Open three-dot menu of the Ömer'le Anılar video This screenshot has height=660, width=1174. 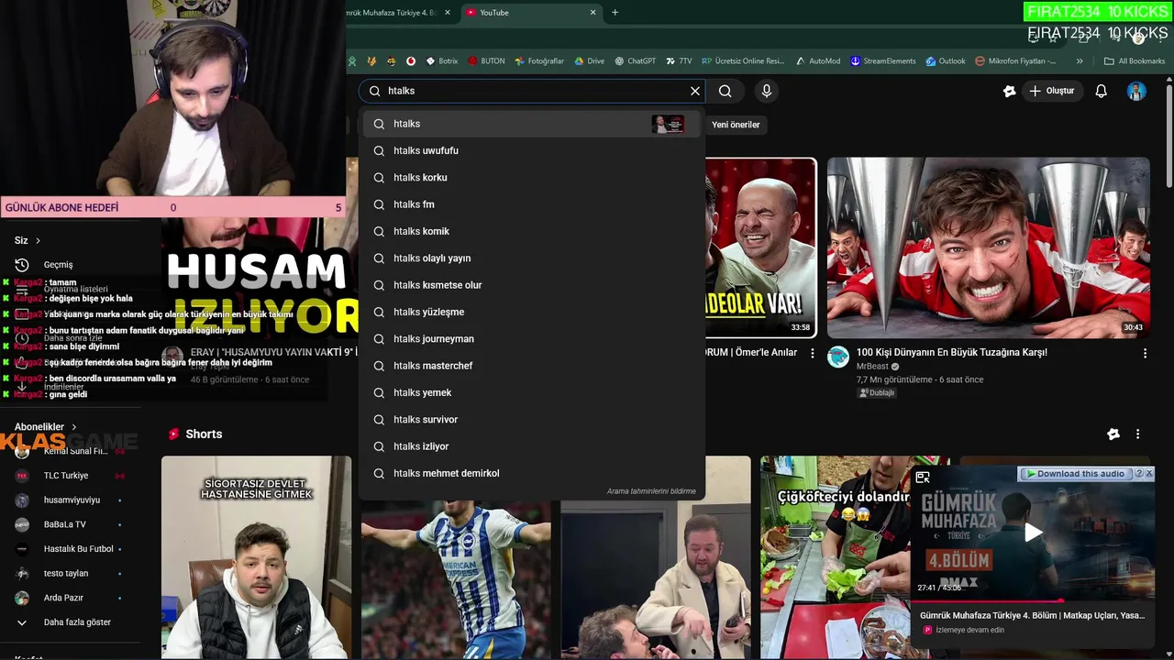pyautogui.click(x=812, y=353)
